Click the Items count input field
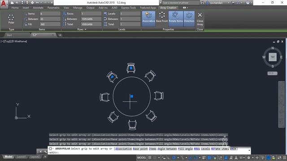 [50, 14]
